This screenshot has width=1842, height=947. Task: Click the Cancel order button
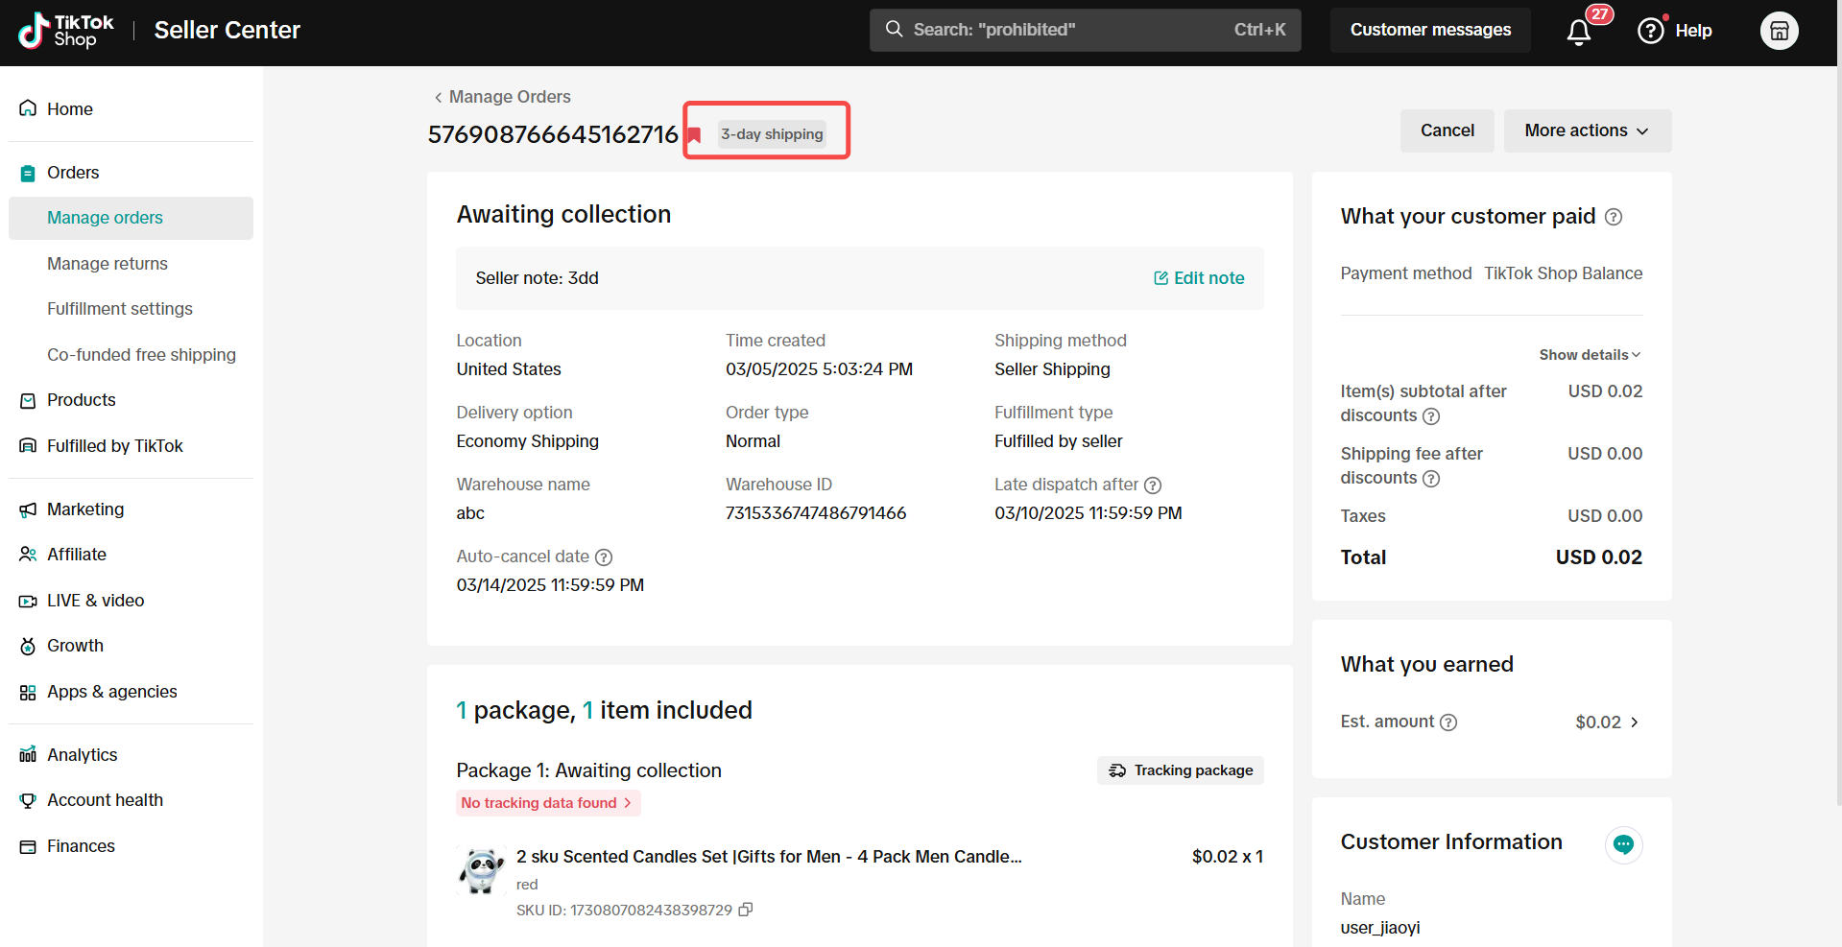[1447, 130]
